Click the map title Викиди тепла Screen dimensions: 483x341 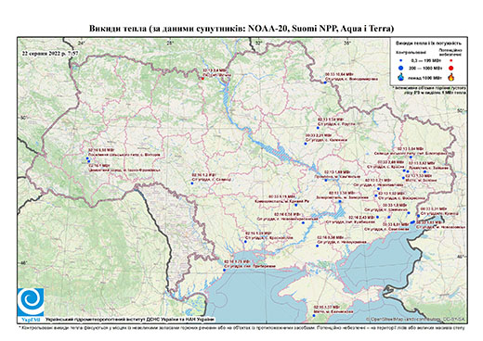tap(118, 29)
